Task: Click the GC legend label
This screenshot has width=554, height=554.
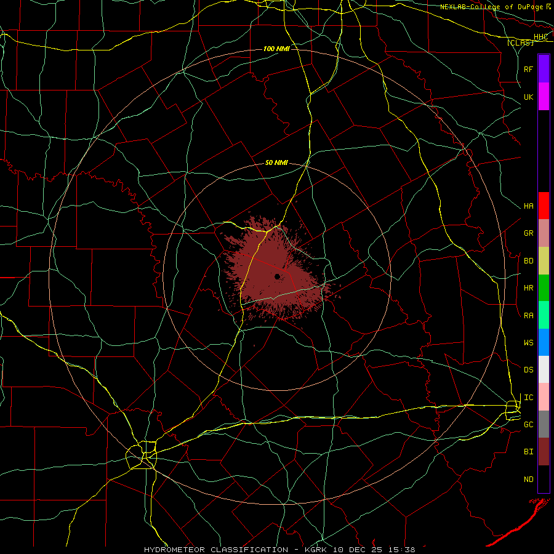Action: click(528, 425)
